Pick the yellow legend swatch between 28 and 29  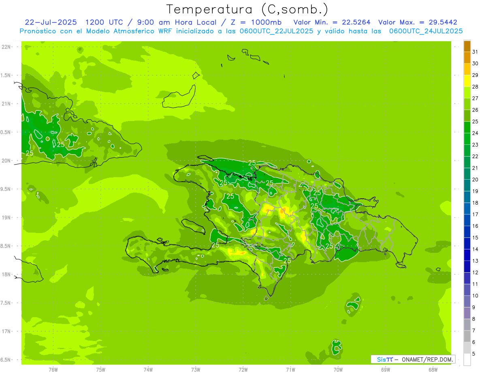tap(467, 81)
